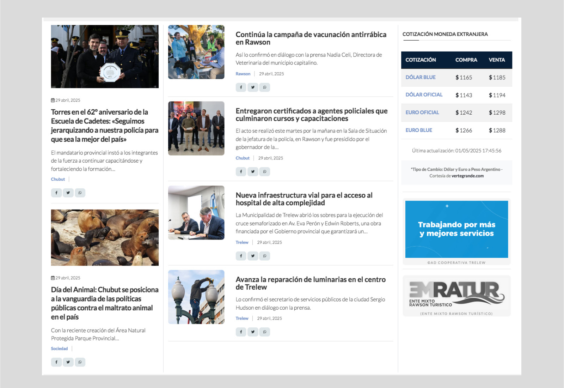Share Día del Animal article on Facebook
Viewport: 564px width, 388px height.
click(56, 362)
